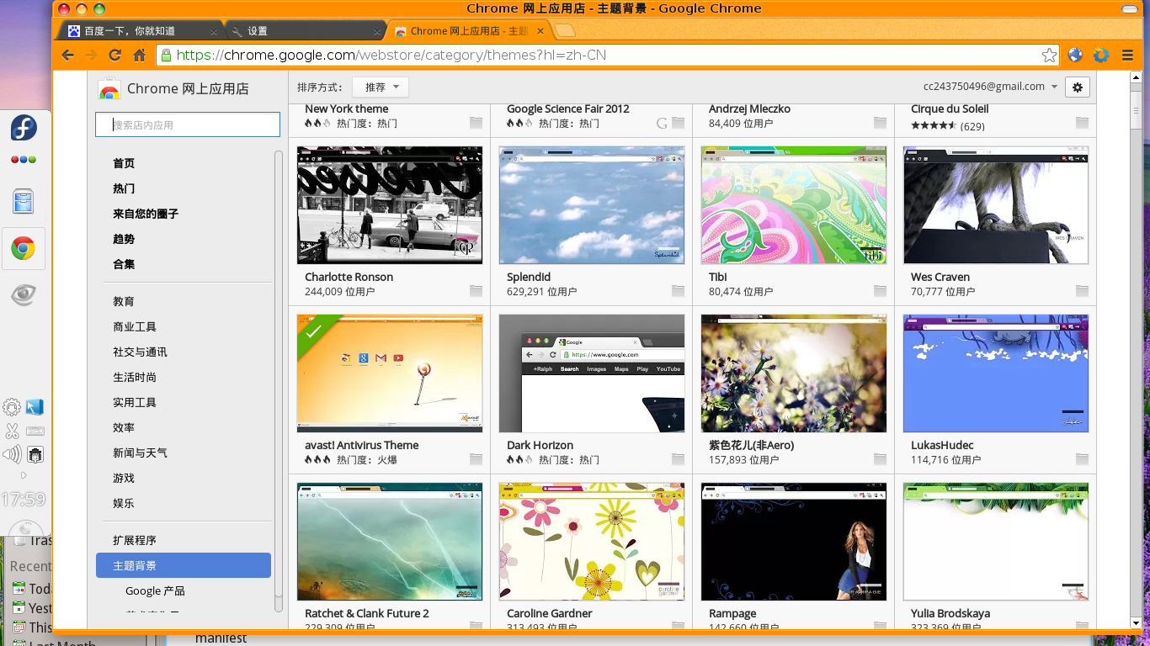
Task: Open the three colored dots dock icon
Action: (x=24, y=160)
